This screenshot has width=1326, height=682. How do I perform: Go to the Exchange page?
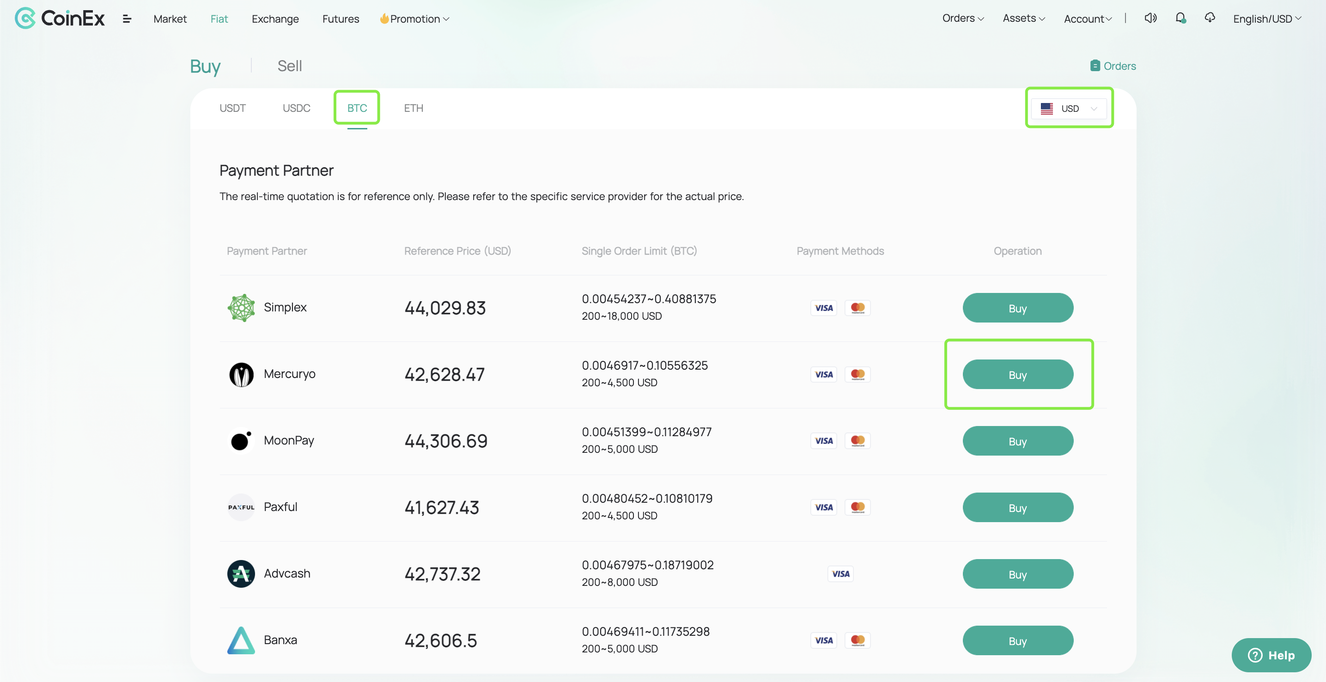tap(275, 19)
